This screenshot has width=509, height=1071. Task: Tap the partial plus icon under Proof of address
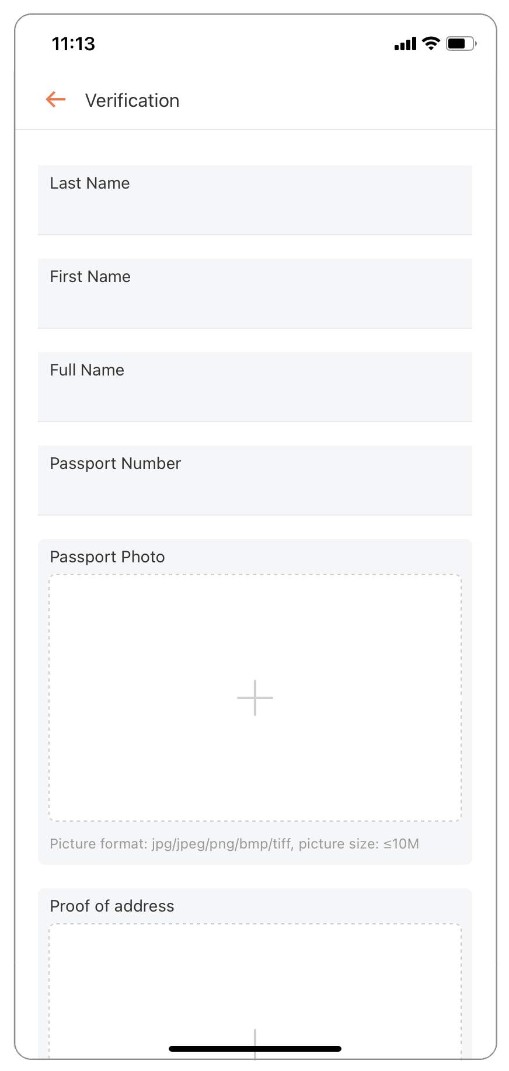click(x=255, y=1044)
